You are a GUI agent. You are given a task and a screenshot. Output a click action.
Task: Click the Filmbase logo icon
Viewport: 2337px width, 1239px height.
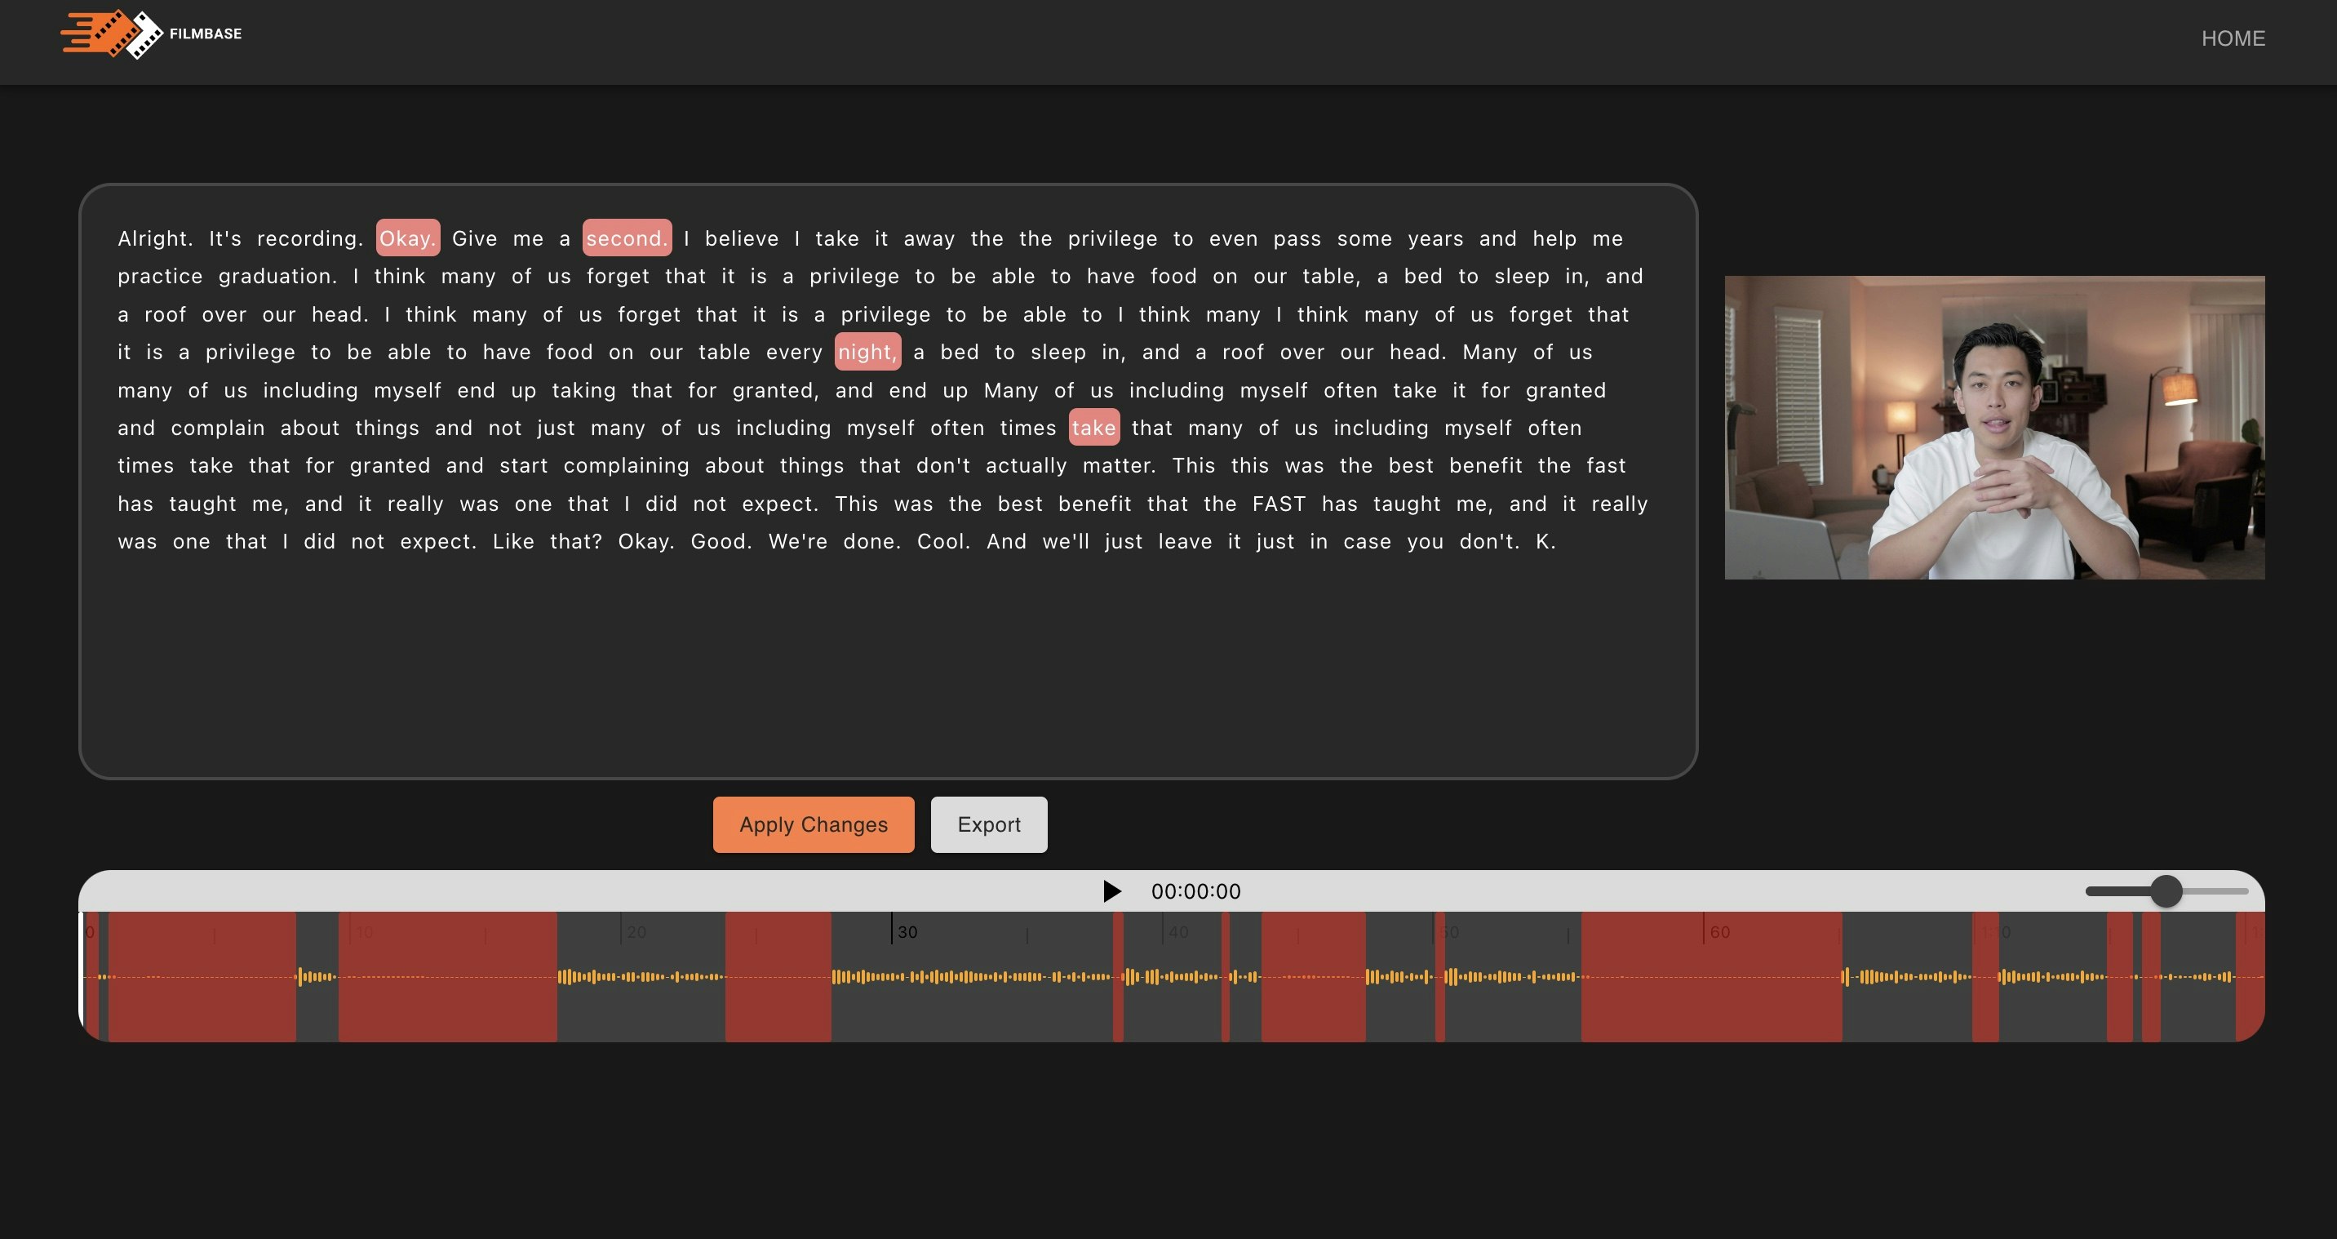111,34
